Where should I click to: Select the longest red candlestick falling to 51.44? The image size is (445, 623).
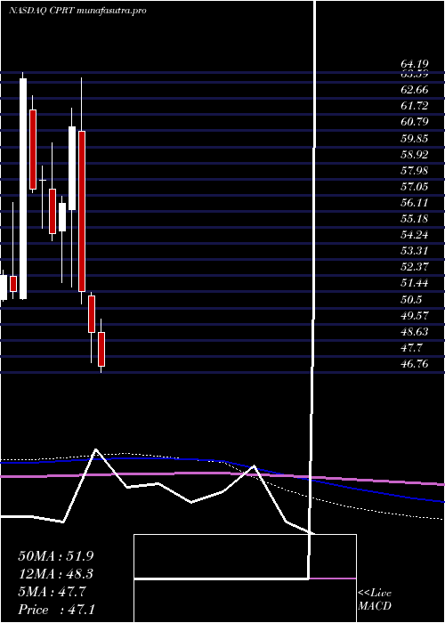pyautogui.click(x=82, y=211)
